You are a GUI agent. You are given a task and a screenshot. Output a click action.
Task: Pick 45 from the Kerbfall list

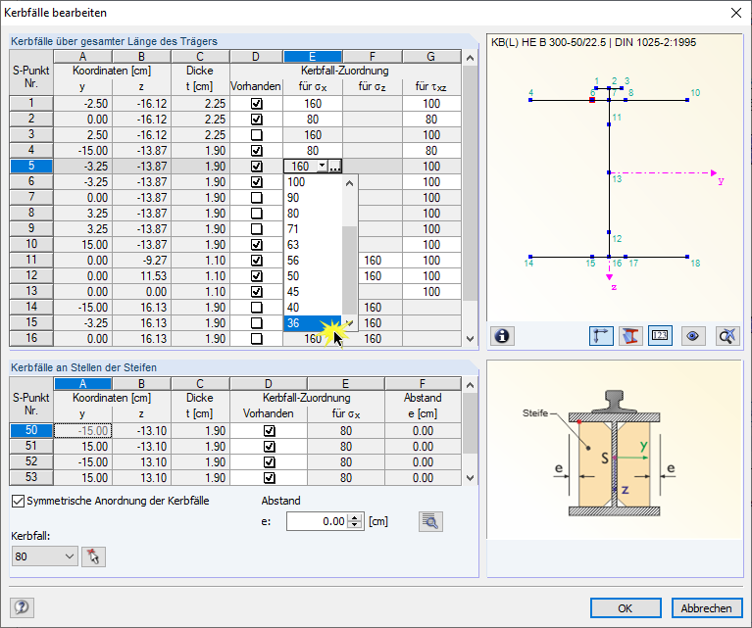(314, 292)
